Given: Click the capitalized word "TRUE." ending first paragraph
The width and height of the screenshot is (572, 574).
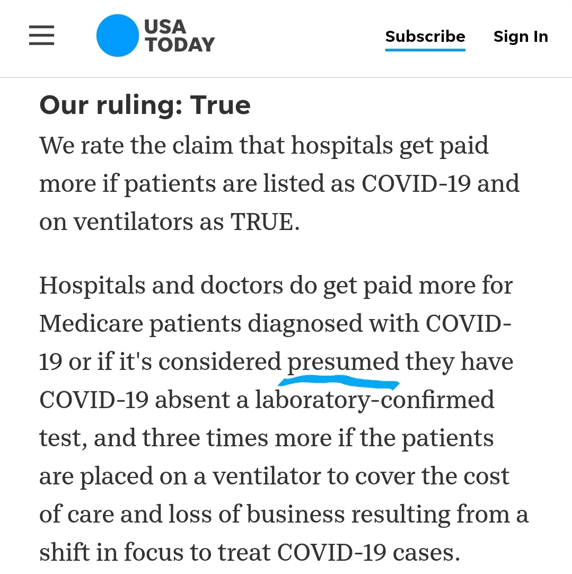Looking at the screenshot, I should pyautogui.click(x=265, y=222).
